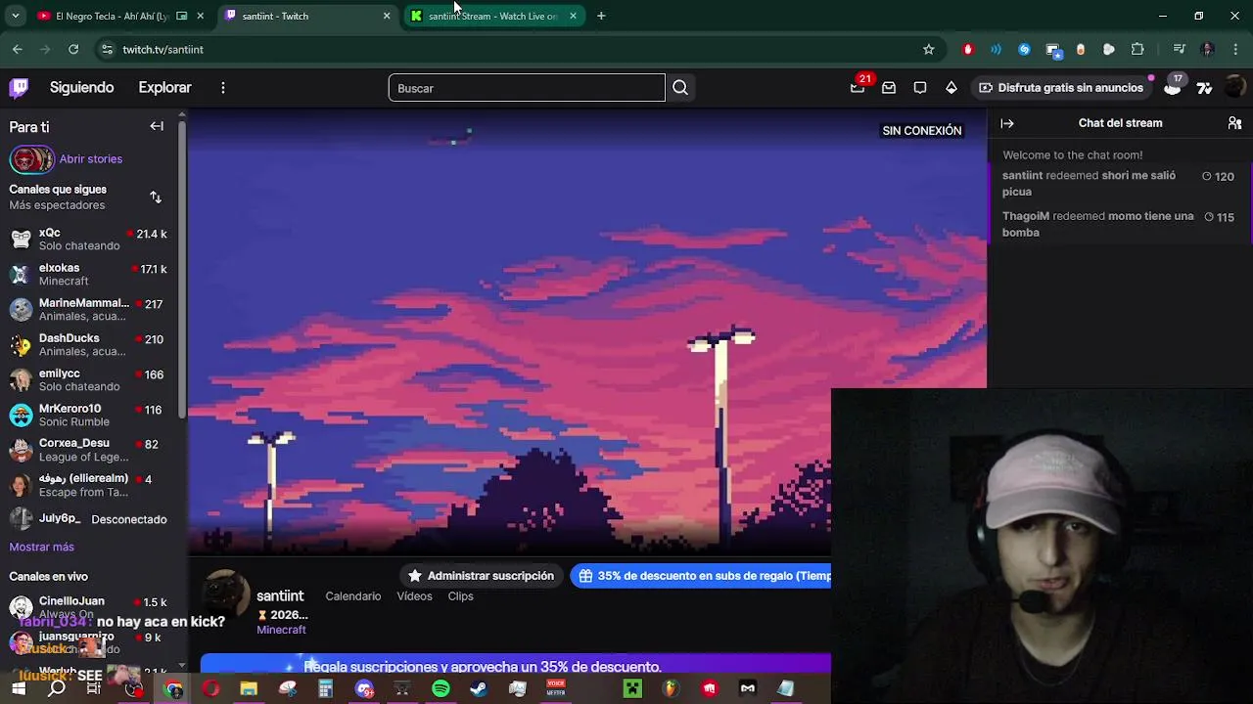Open elxokas channel in sidebar

coord(88,275)
